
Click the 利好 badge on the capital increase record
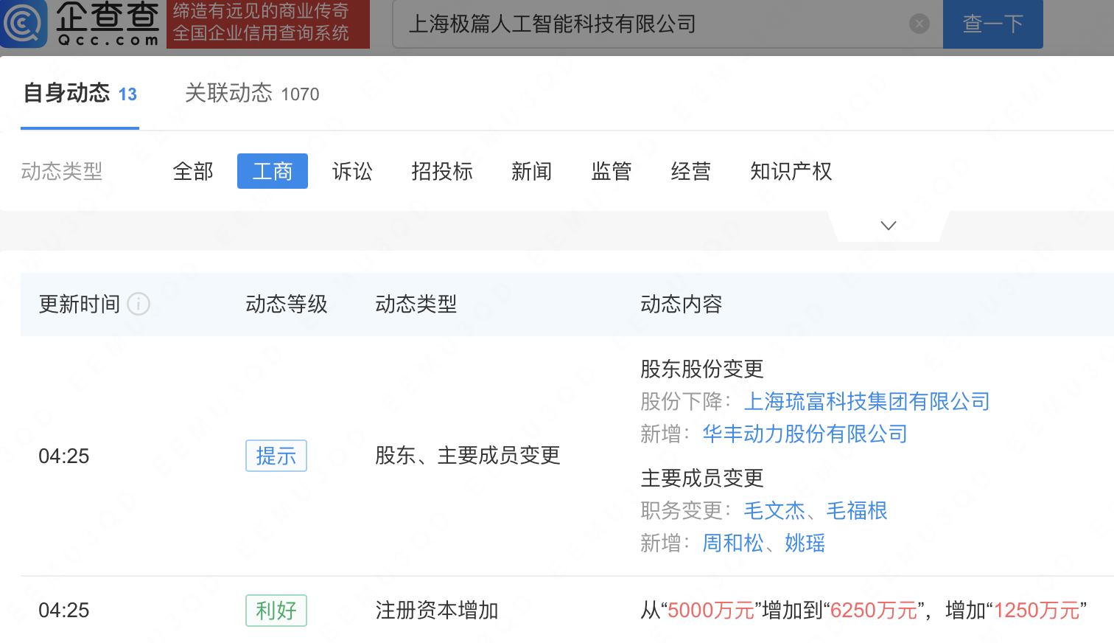coord(276,611)
